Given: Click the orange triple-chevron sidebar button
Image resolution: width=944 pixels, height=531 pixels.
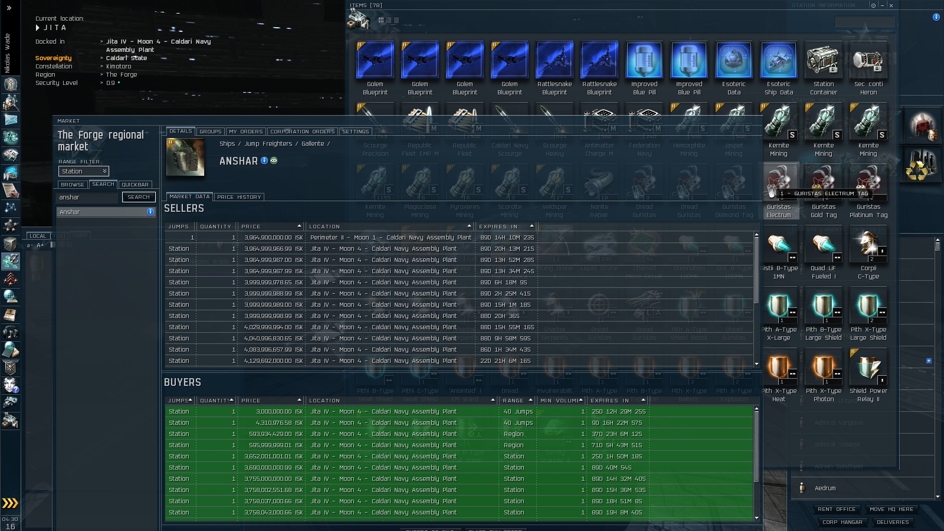Looking at the screenshot, I should coord(10,503).
